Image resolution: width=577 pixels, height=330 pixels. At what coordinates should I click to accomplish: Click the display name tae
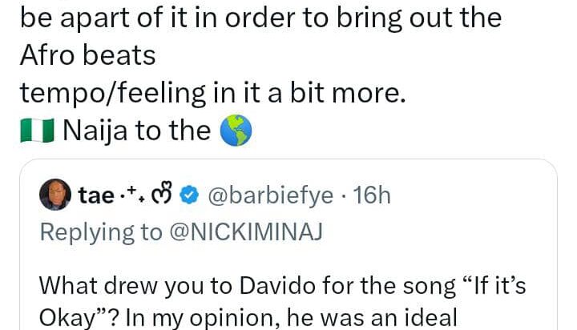point(96,195)
